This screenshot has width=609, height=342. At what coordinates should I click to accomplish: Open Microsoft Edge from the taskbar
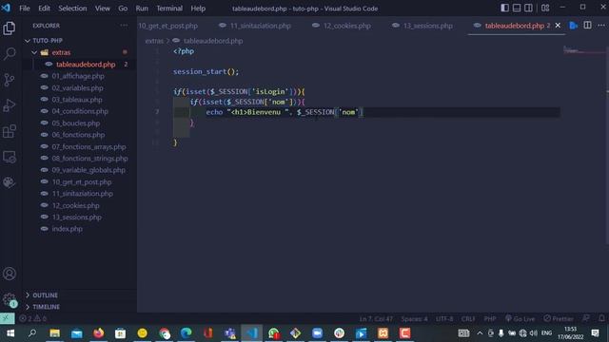point(187,333)
